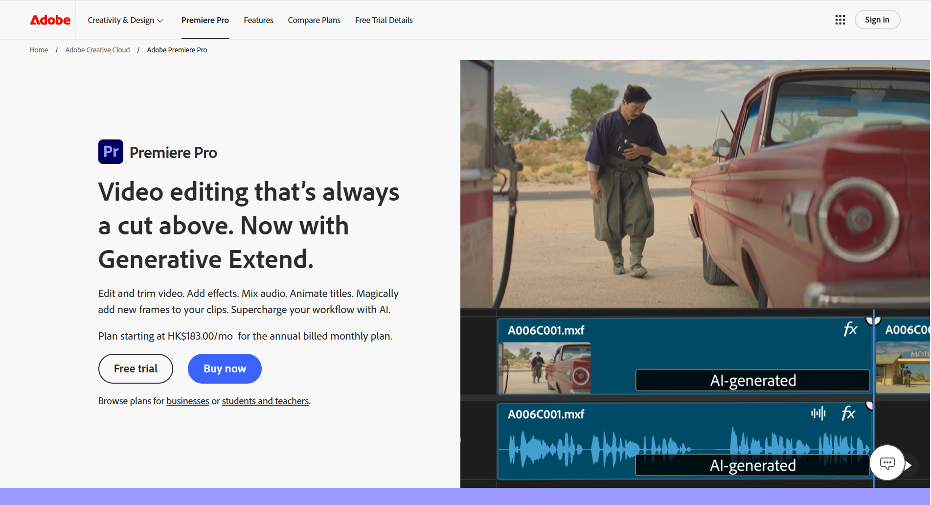The width and height of the screenshot is (931, 505).
Task: Click Sign in
Action: click(877, 20)
